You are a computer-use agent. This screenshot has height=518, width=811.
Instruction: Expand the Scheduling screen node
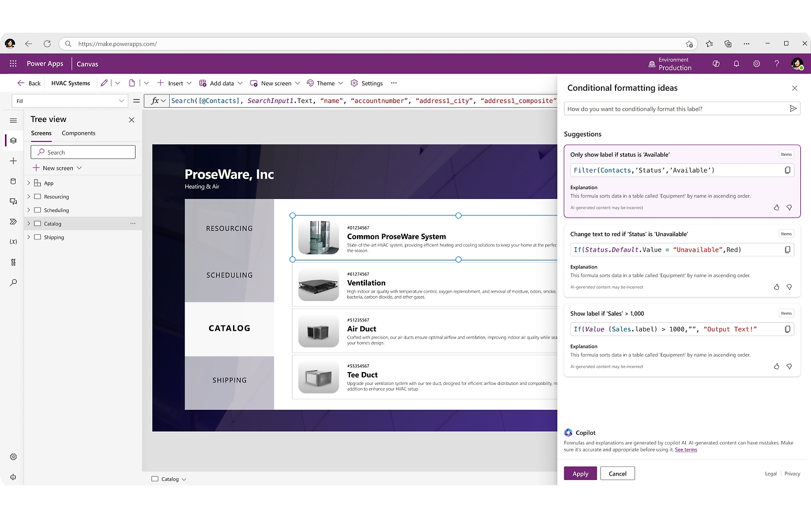point(29,210)
